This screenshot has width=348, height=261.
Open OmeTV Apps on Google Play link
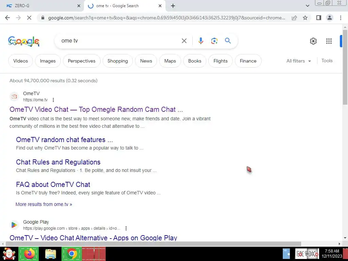(x=93, y=238)
